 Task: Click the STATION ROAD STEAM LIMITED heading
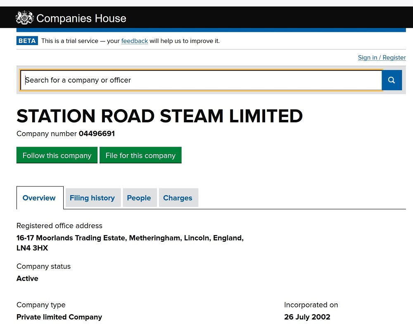coord(159,116)
